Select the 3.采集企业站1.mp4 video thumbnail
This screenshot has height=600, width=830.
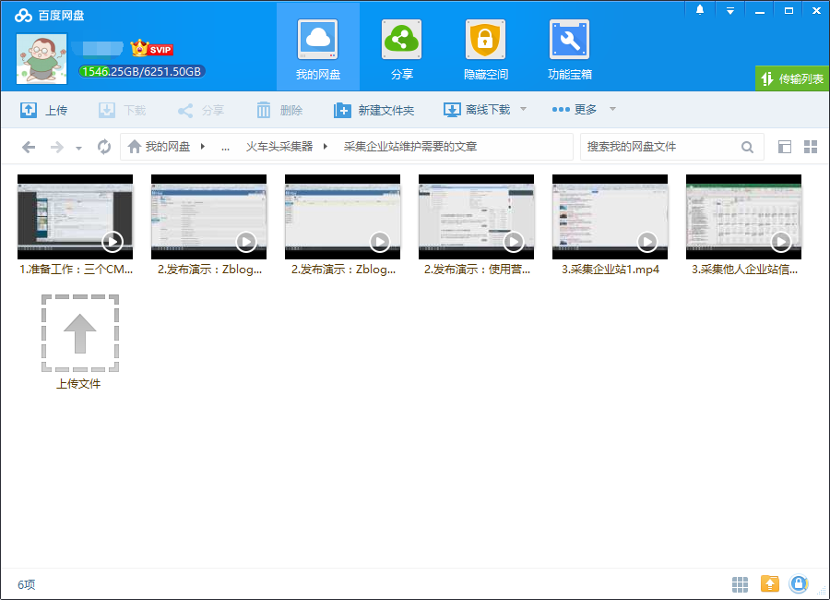point(610,217)
